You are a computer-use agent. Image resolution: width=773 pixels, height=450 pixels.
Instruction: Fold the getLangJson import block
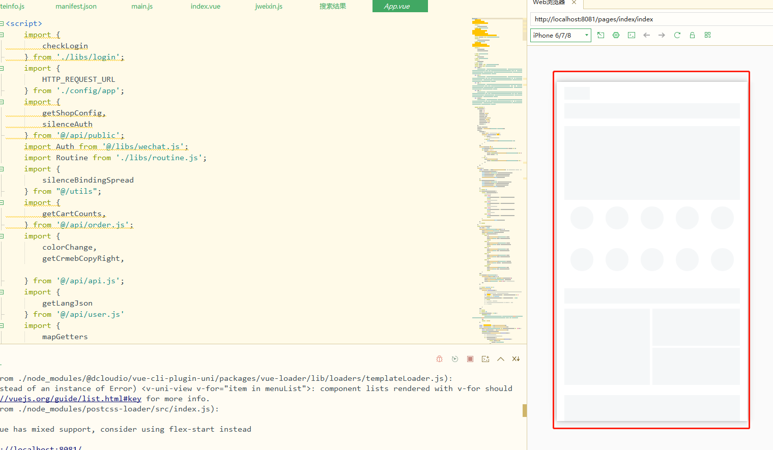pyautogui.click(x=2, y=292)
